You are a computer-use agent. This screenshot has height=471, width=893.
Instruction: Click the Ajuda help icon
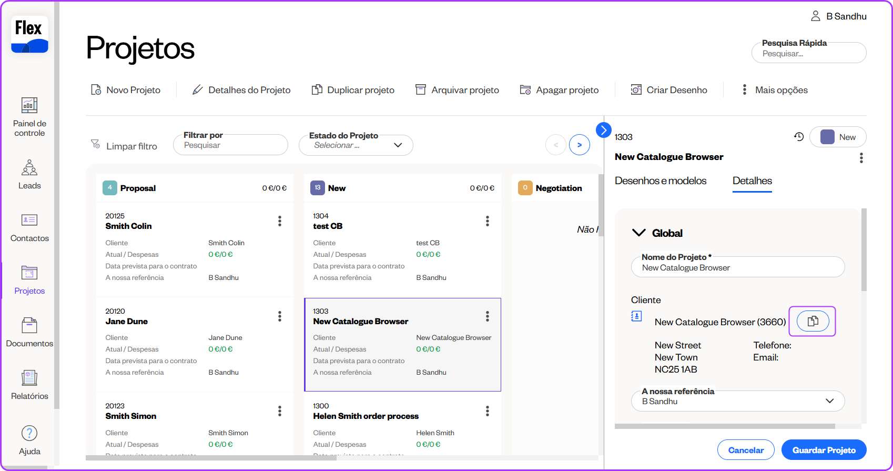[29, 434]
